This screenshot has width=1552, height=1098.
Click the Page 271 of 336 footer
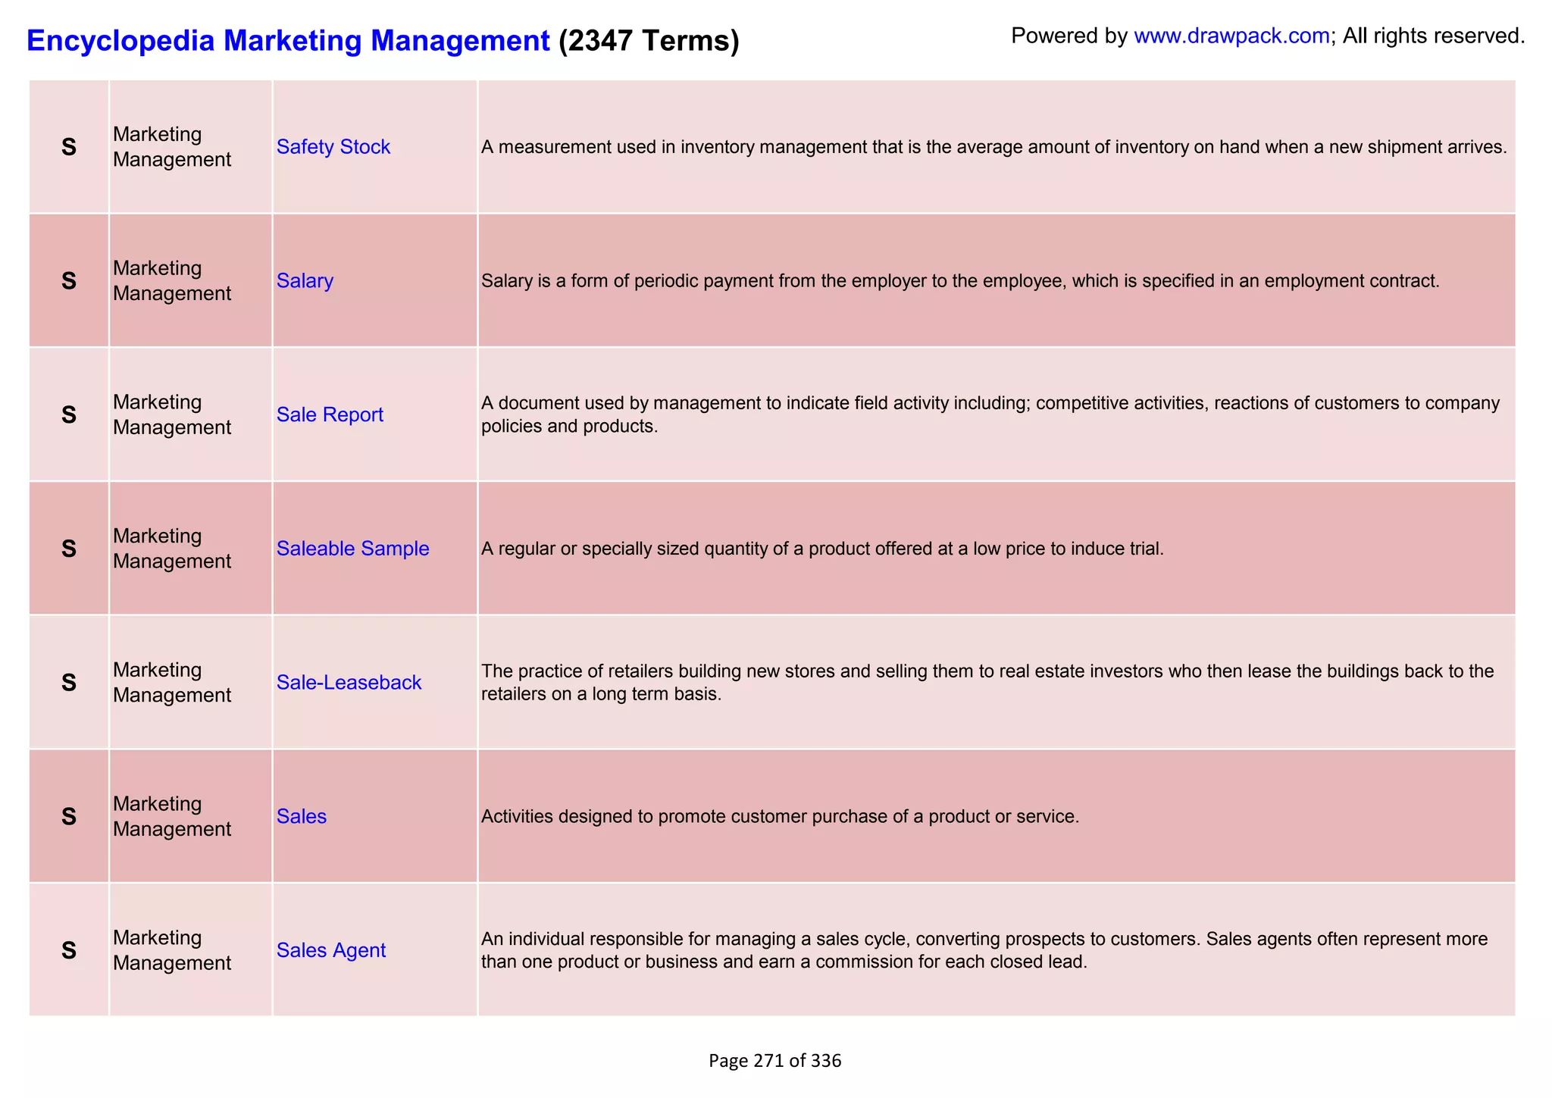click(774, 1060)
